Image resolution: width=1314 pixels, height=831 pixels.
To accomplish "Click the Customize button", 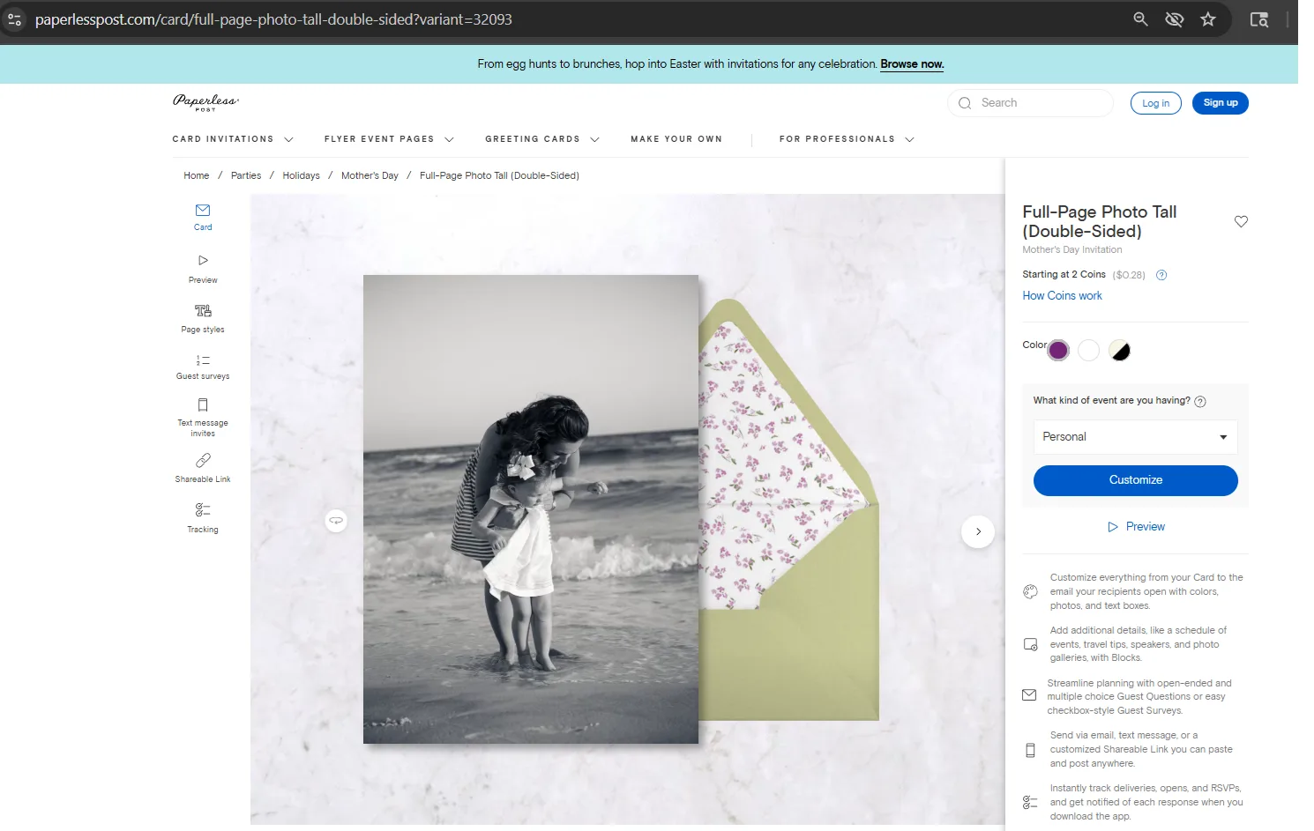I will coord(1135,480).
